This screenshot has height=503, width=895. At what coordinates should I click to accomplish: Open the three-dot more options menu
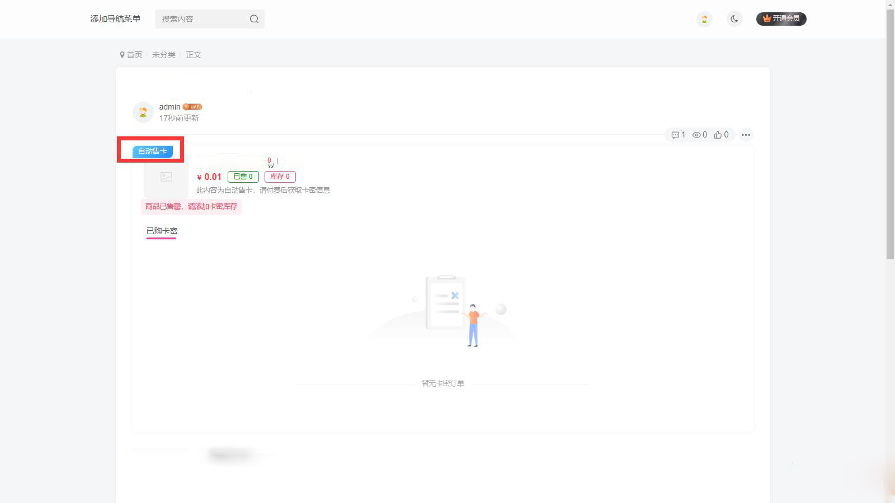(746, 135)
